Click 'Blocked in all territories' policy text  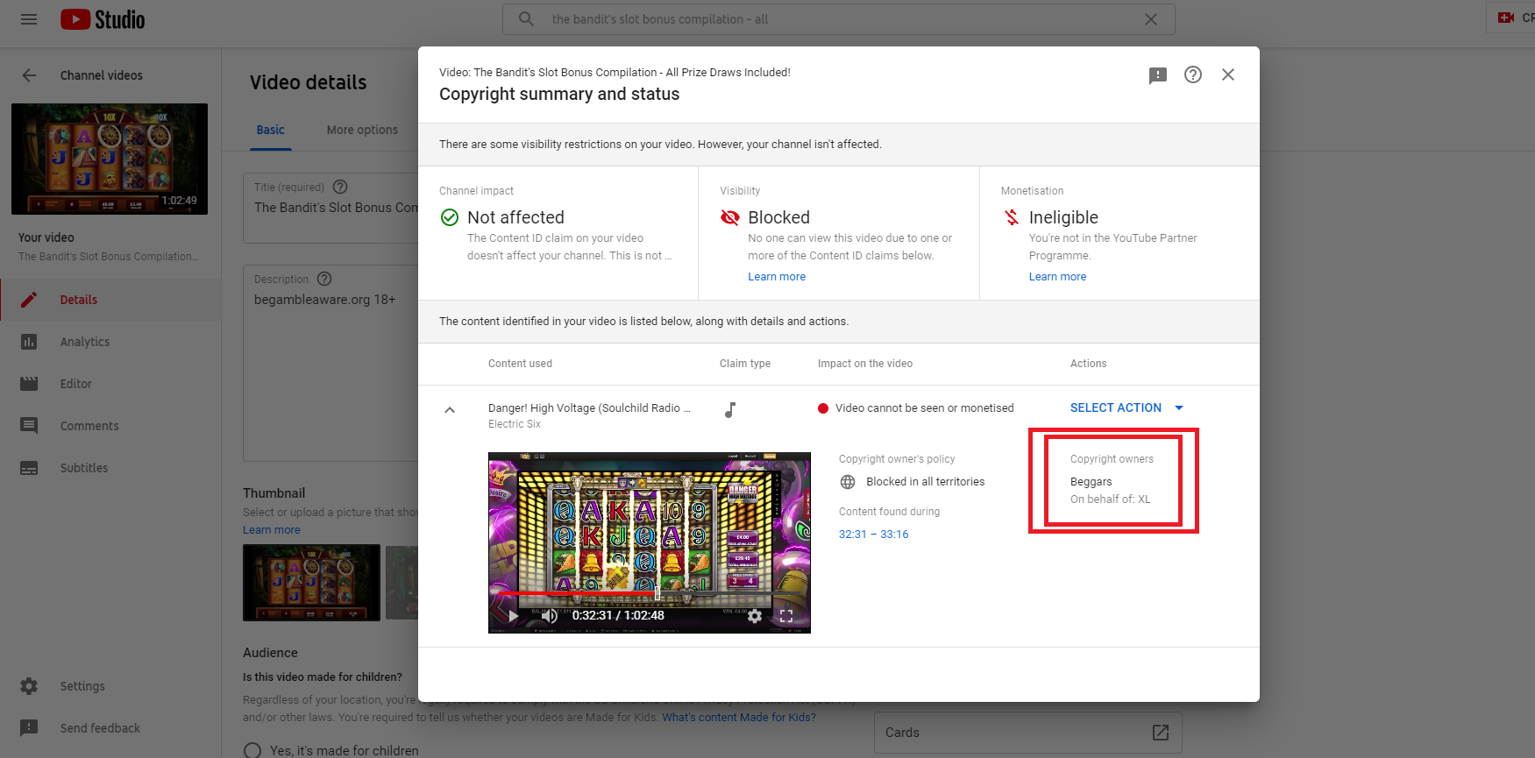[x=926, y=482]
